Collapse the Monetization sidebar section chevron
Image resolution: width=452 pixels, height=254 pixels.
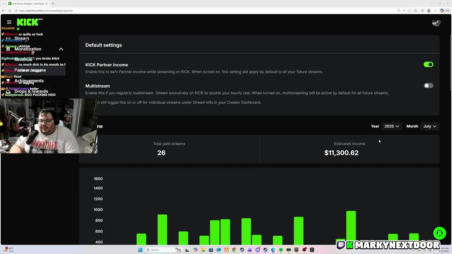(x=61, y=49)
